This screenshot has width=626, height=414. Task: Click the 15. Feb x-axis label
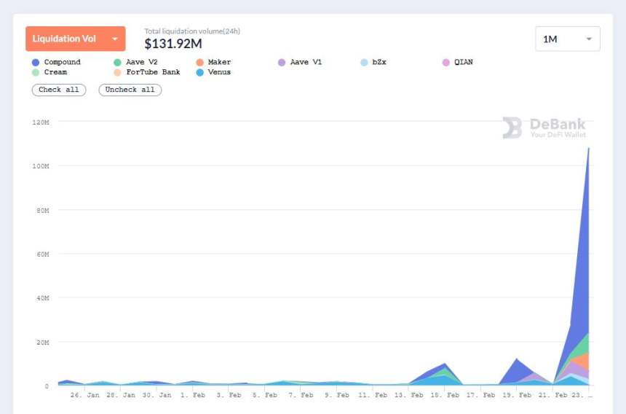click(x=444, y=395)
